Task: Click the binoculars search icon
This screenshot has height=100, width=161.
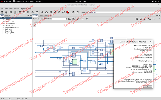Action: [x=20, y=12]
